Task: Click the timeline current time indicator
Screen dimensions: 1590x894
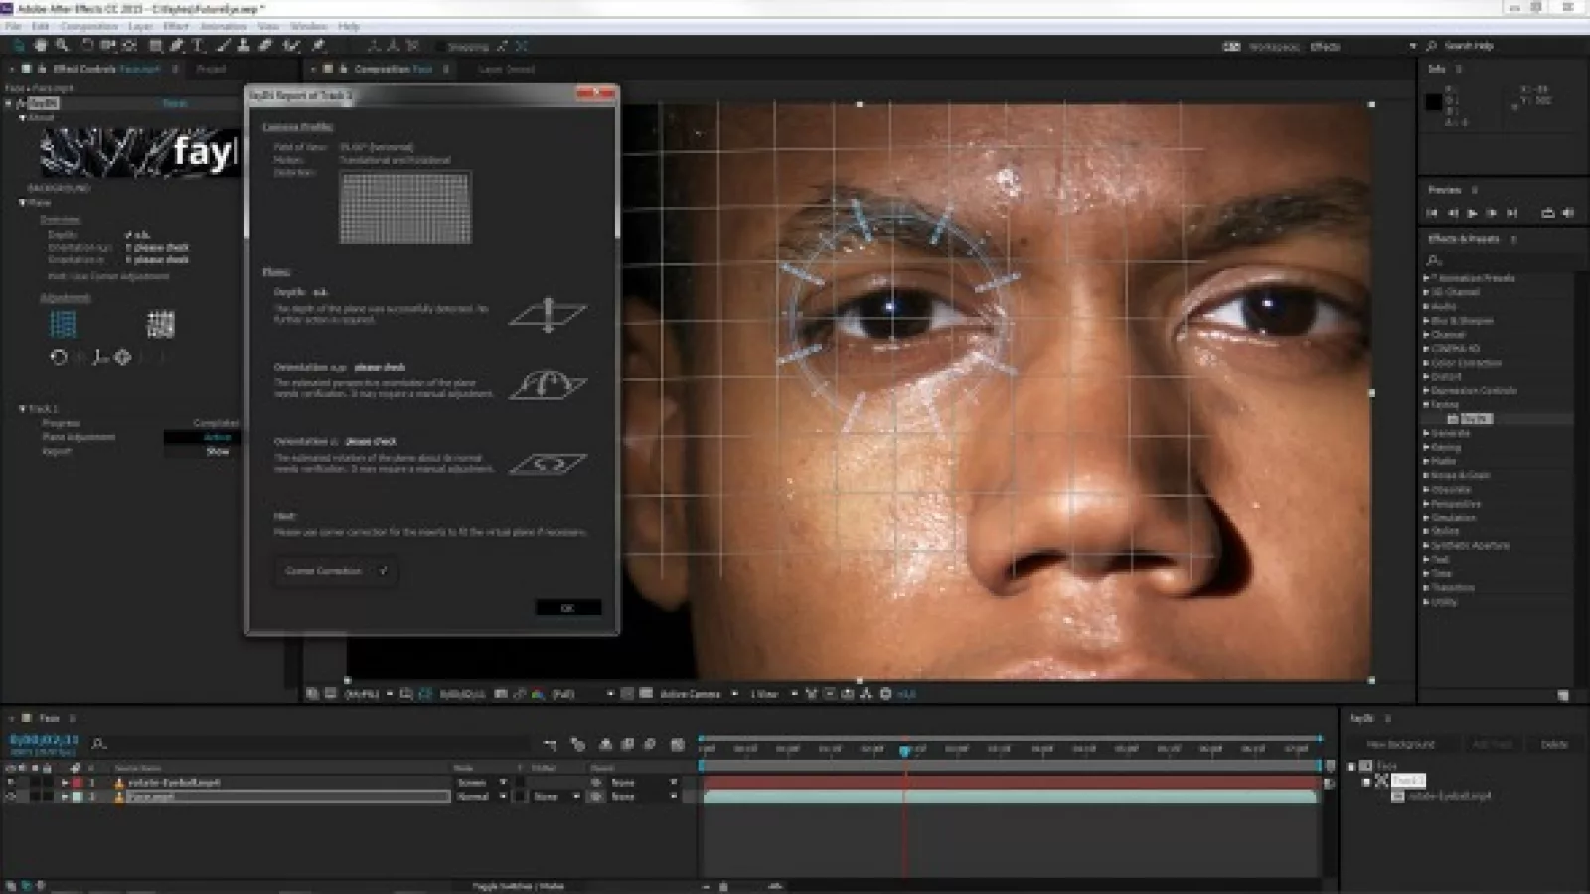Action: [904, 751]
